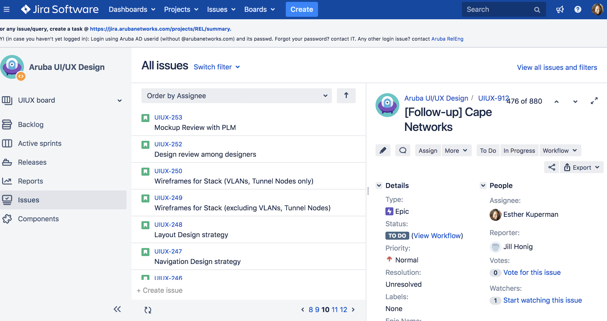Share this issue with the share icon
Viewport: 607px width, 321px height.
point(552,167)
